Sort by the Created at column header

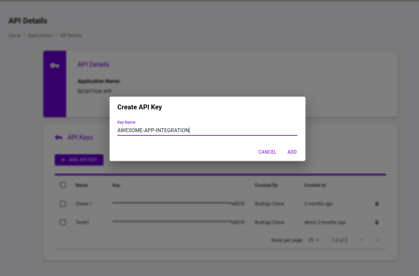[x=315, y=185]
